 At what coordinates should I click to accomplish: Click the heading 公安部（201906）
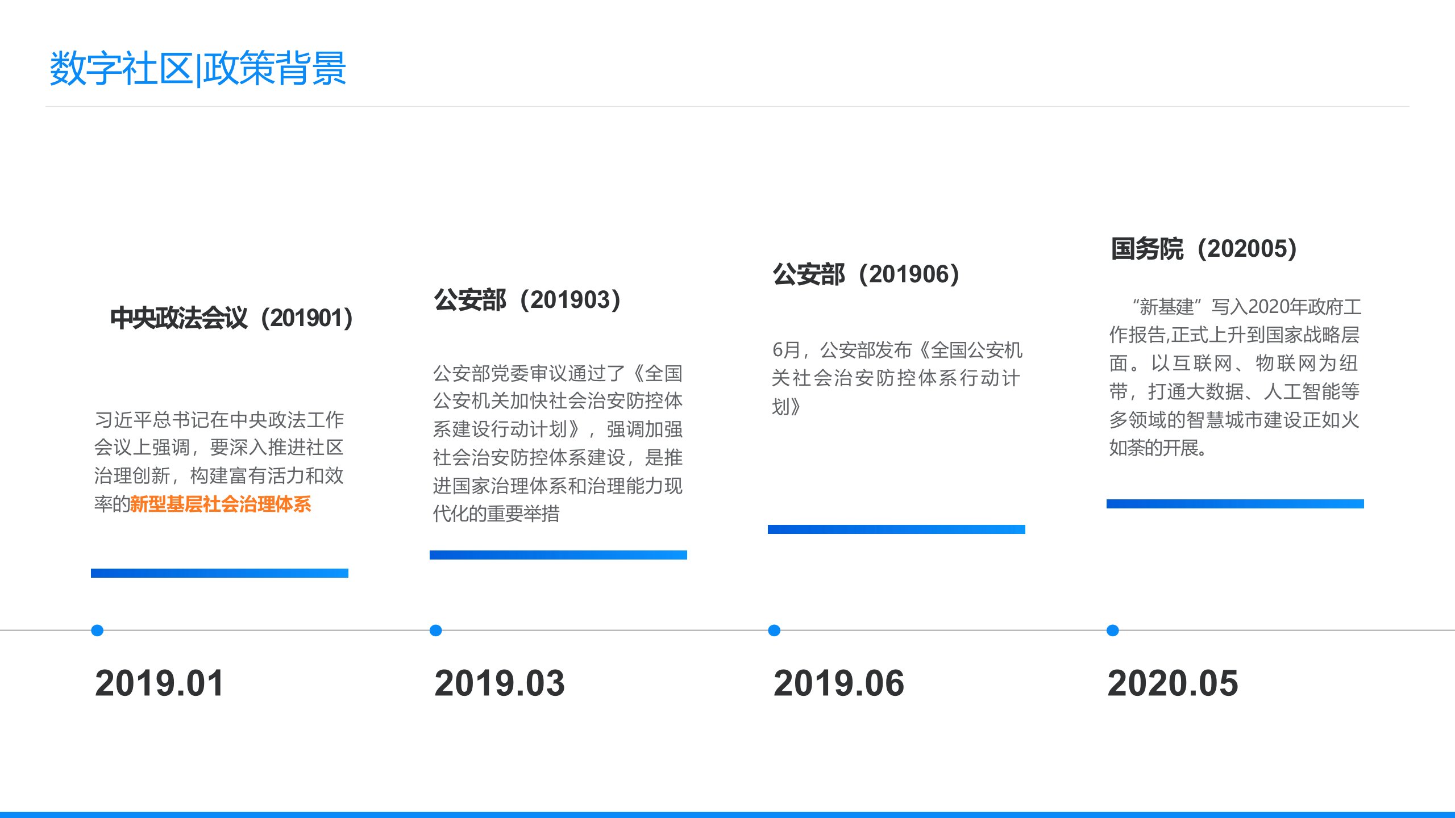coord(866,274)
